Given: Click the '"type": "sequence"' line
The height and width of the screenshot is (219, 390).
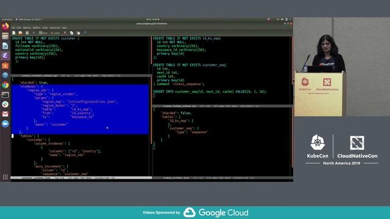Looking at the screenshot, I should coord(192,132).
